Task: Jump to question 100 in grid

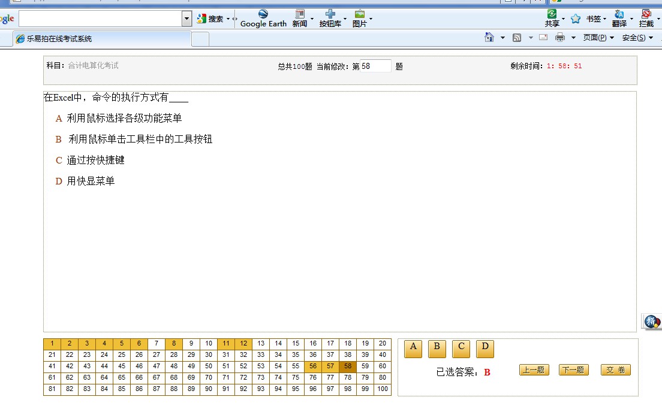Action: 383,389
